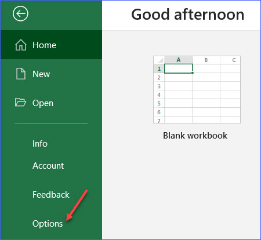Click the open folder icon beside Open
Image resolution: width=261 pixels, height=240 pixels.
(20, 103)
